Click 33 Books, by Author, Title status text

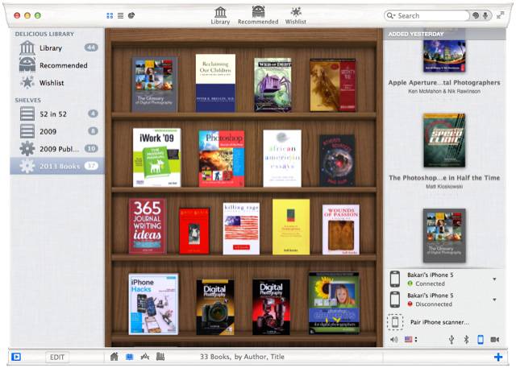242,357
